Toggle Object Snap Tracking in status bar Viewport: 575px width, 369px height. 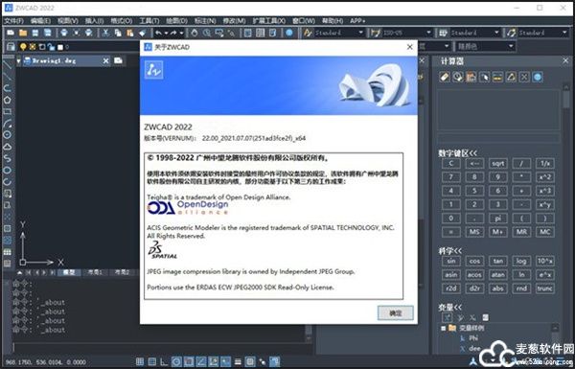[201, 361]
